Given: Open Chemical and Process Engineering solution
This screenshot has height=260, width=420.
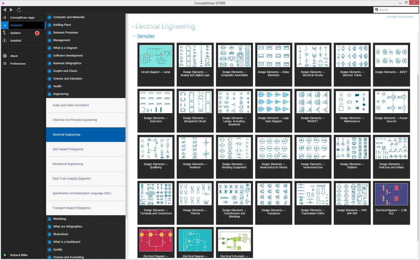Looking at the screenshot, I should click(86, 120).
